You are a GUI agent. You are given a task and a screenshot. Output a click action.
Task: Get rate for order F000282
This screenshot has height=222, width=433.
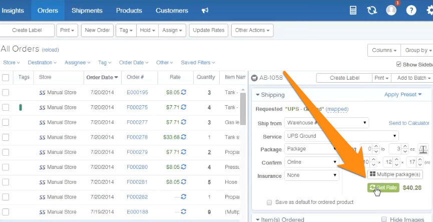pos(183,197)
